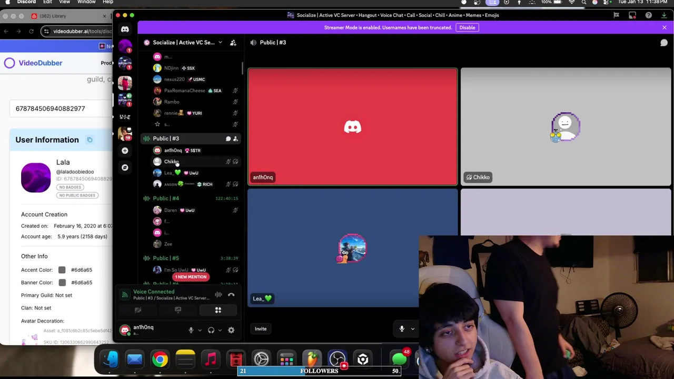The height and width of the screenshot is (379, 674).
Task: Click the Invite button in call
Action: (x=261, y=329)
